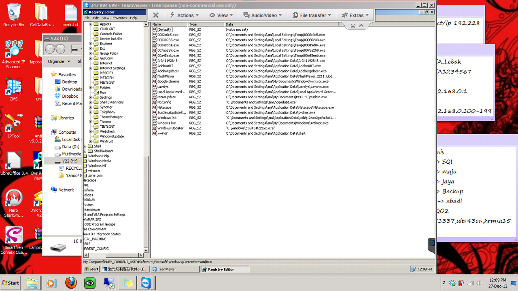Screen dimensions: 518x291
Task: Open Windows Explorer from the taskbar
Action: (32, 283)
